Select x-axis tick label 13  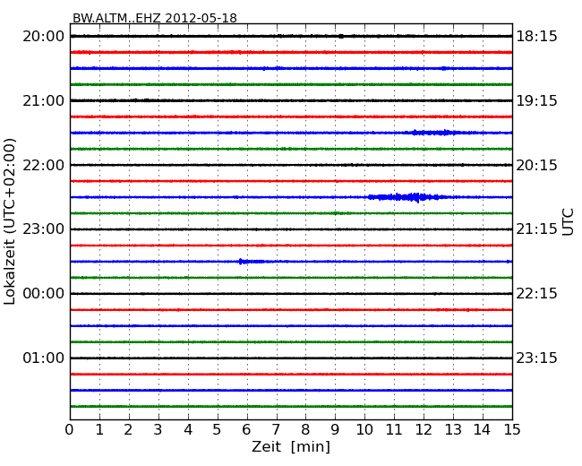click(x=453, y=429)
